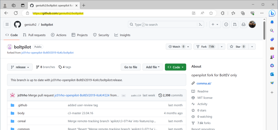Expand the Star lists caret
This screenshot has height=130, width=278.
tap(252, 47)
